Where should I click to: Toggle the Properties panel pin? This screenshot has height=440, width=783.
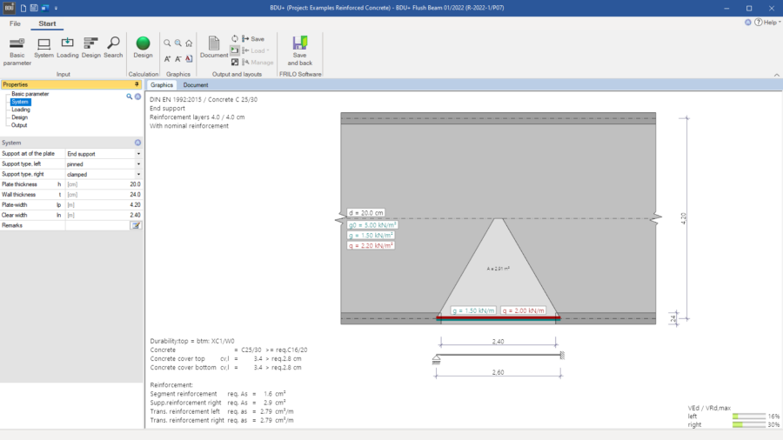click(137, 84)
